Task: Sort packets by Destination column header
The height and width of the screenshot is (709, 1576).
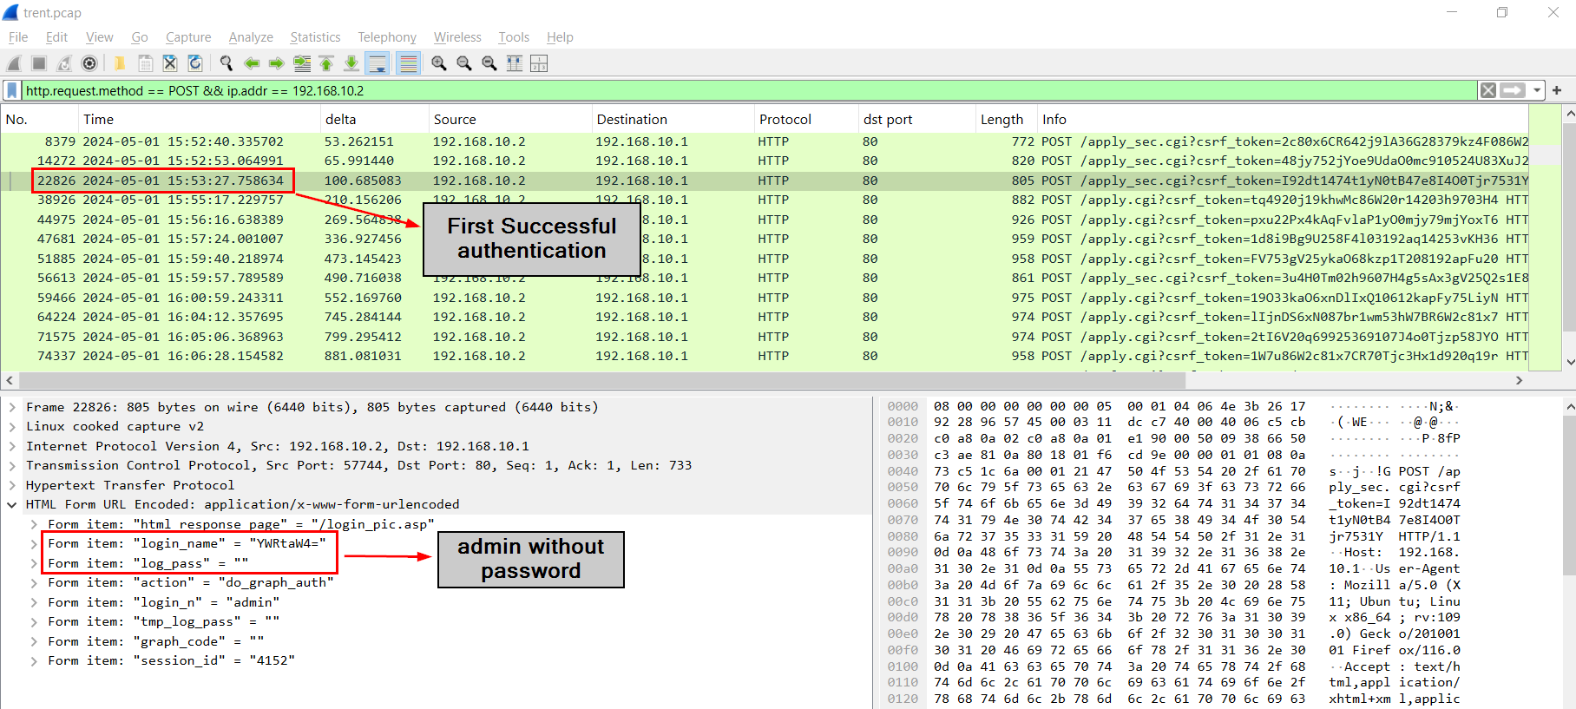Action: coord(673,119)
